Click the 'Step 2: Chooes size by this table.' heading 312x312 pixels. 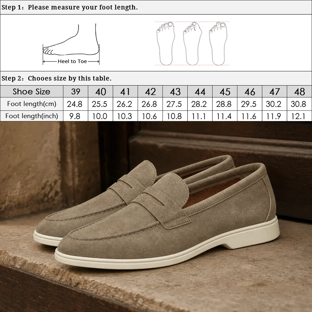pos(56,78)
